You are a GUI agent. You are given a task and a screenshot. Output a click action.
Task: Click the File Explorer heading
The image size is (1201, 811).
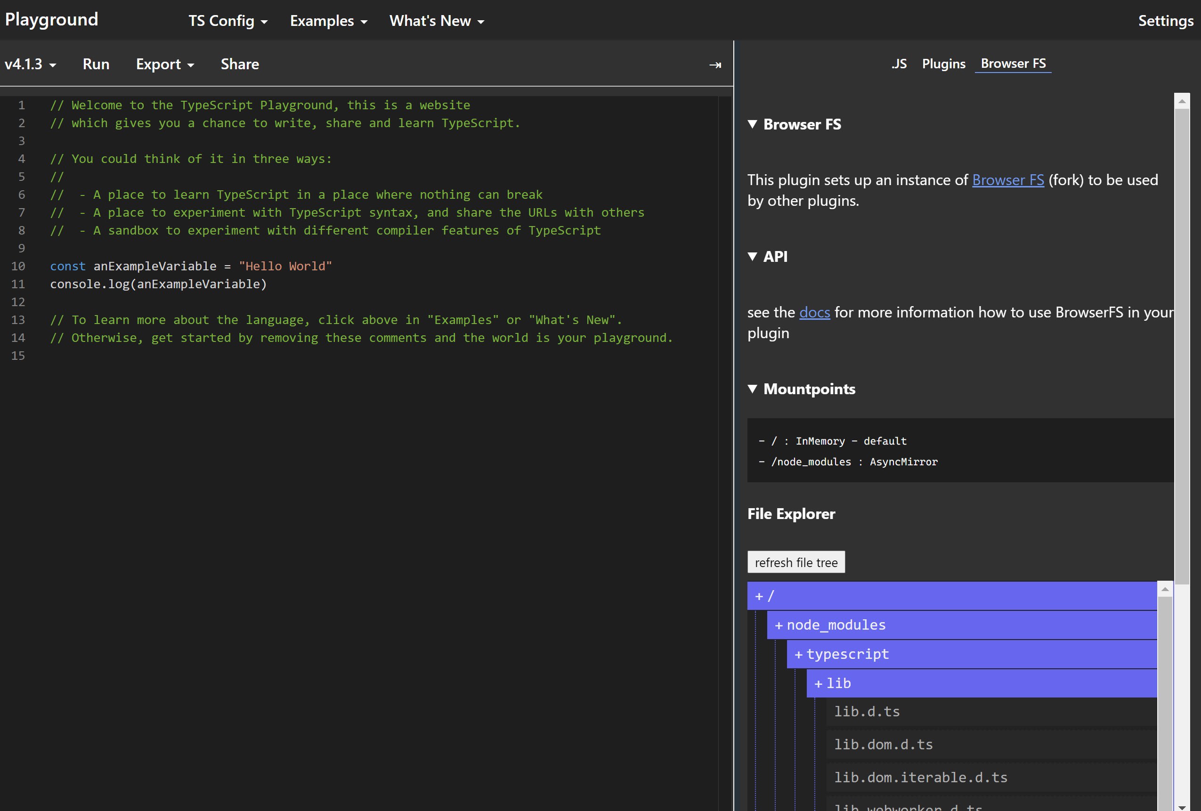click(x=791, y=514)
